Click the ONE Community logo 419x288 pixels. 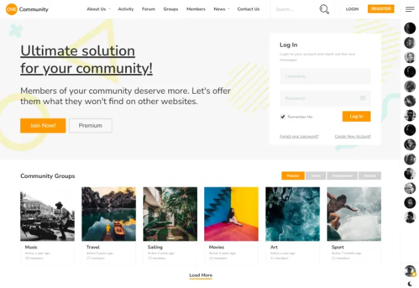pos(27,9)
